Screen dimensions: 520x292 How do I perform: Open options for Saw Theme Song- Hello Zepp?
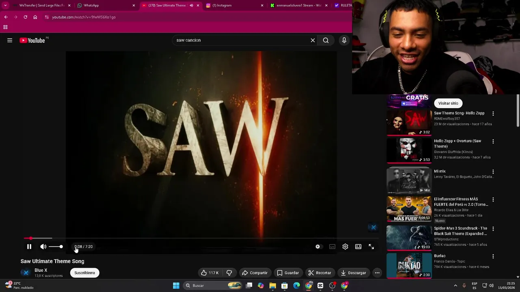[493, 114]
